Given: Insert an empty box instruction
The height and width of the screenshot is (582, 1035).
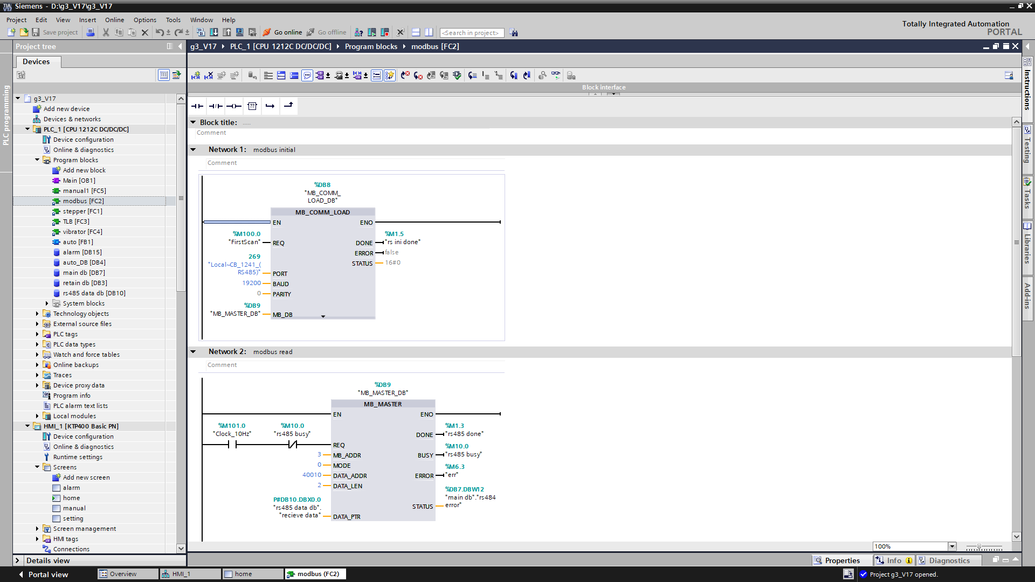Looking at the screenshot, I should click(x=252, y=106).
